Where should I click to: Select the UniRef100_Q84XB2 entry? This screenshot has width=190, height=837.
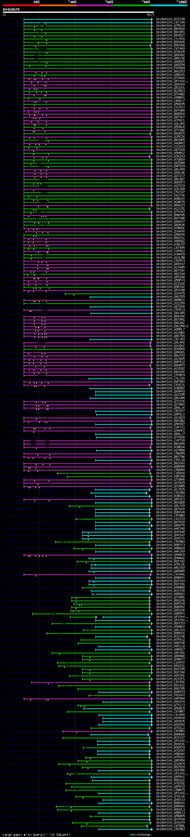[170, 55]
